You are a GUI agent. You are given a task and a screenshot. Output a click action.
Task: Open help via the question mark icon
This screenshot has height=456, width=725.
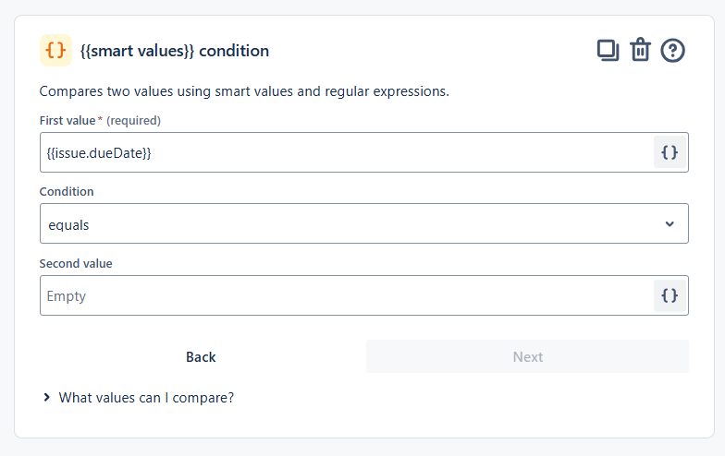click(672, 51)
